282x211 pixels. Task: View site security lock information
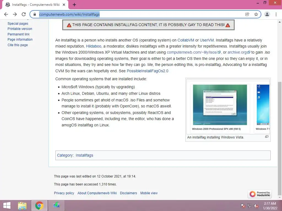point(35,14)
